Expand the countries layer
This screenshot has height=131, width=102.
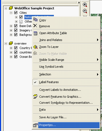point(11,52)
